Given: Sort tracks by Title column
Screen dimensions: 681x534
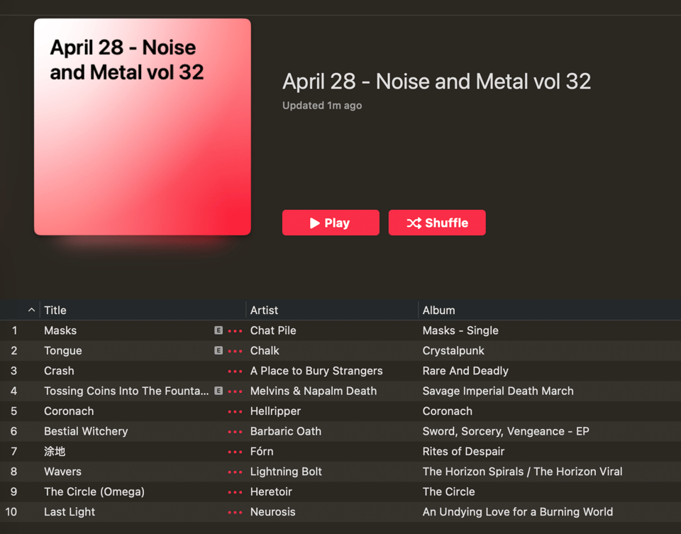Looking at the screenshot, I should tap(55, 310).
